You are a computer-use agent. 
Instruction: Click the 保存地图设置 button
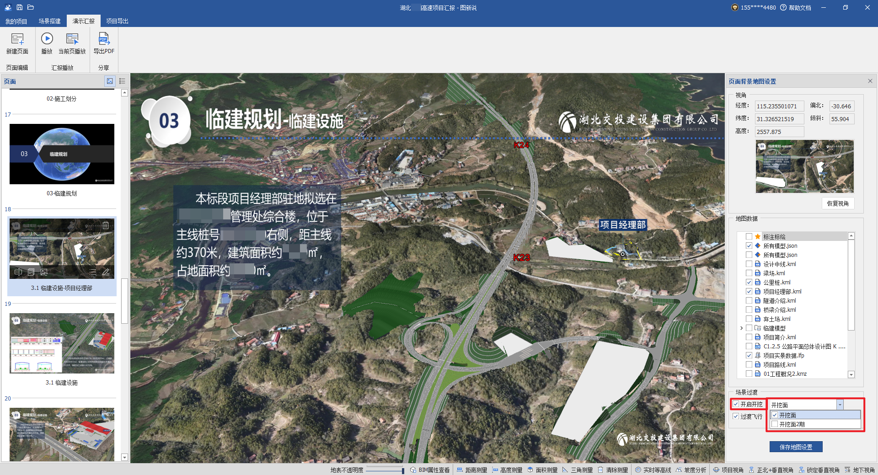pos(796,447)
